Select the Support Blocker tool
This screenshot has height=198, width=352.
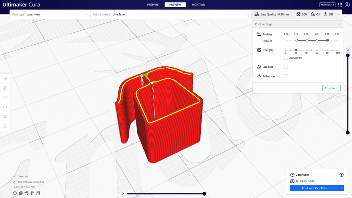coord(5,126)
